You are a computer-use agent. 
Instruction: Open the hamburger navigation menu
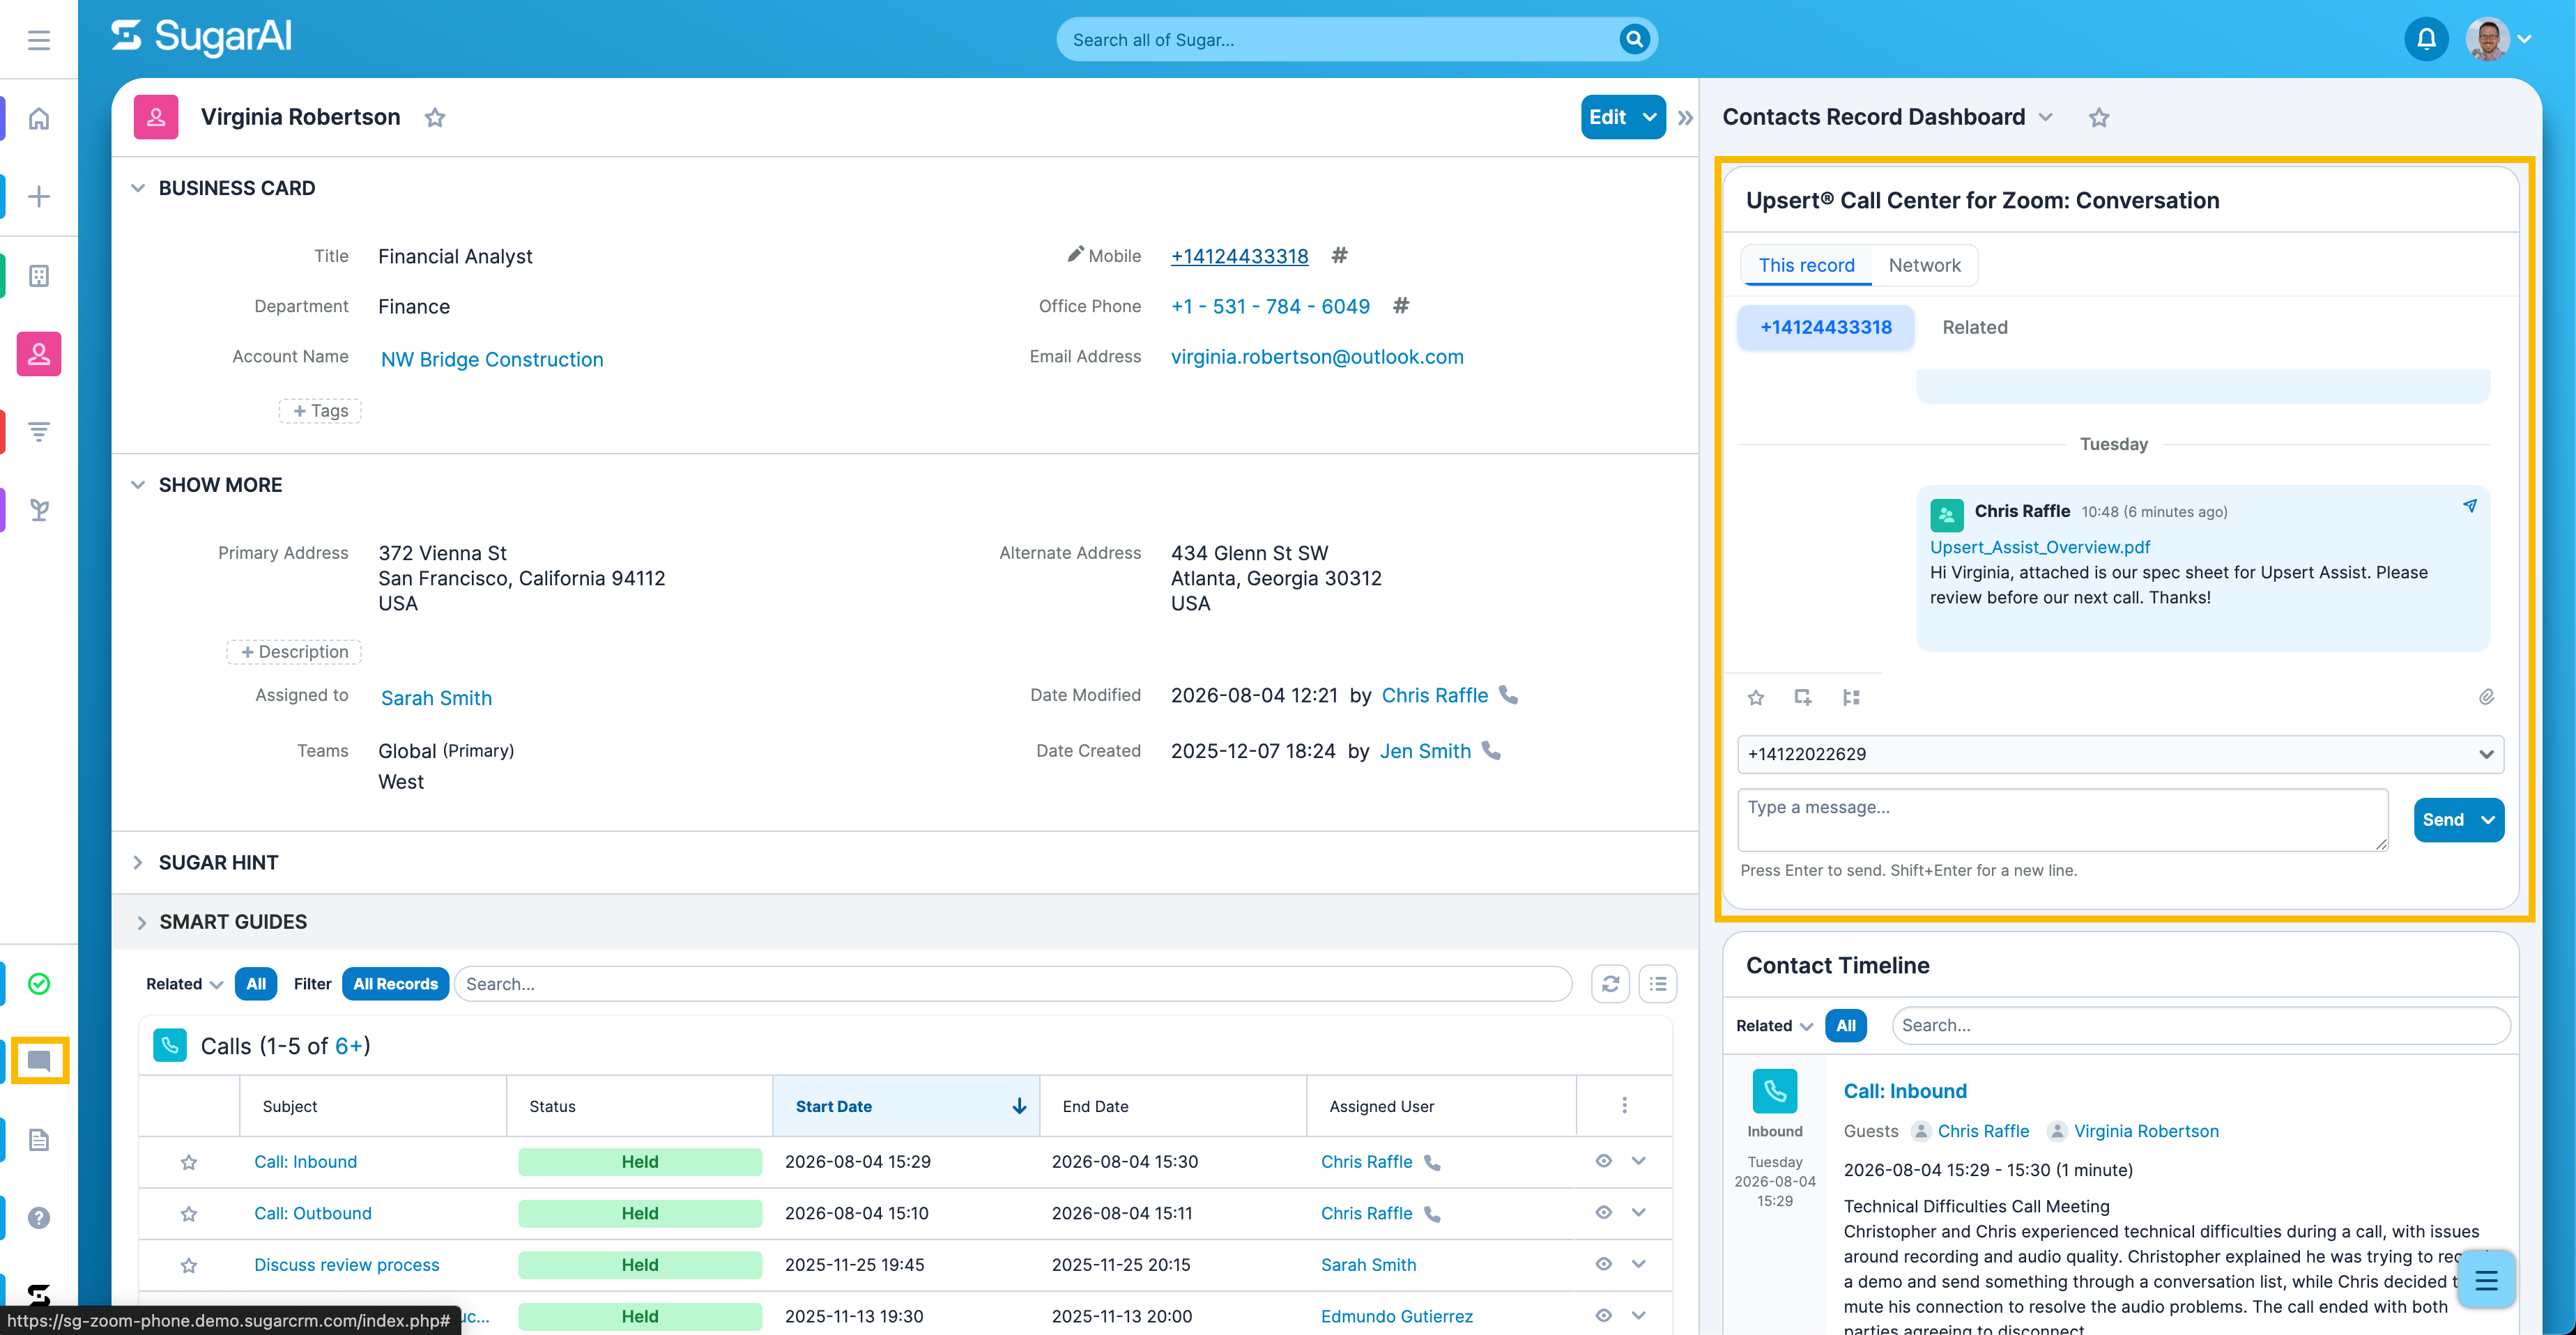39,40
